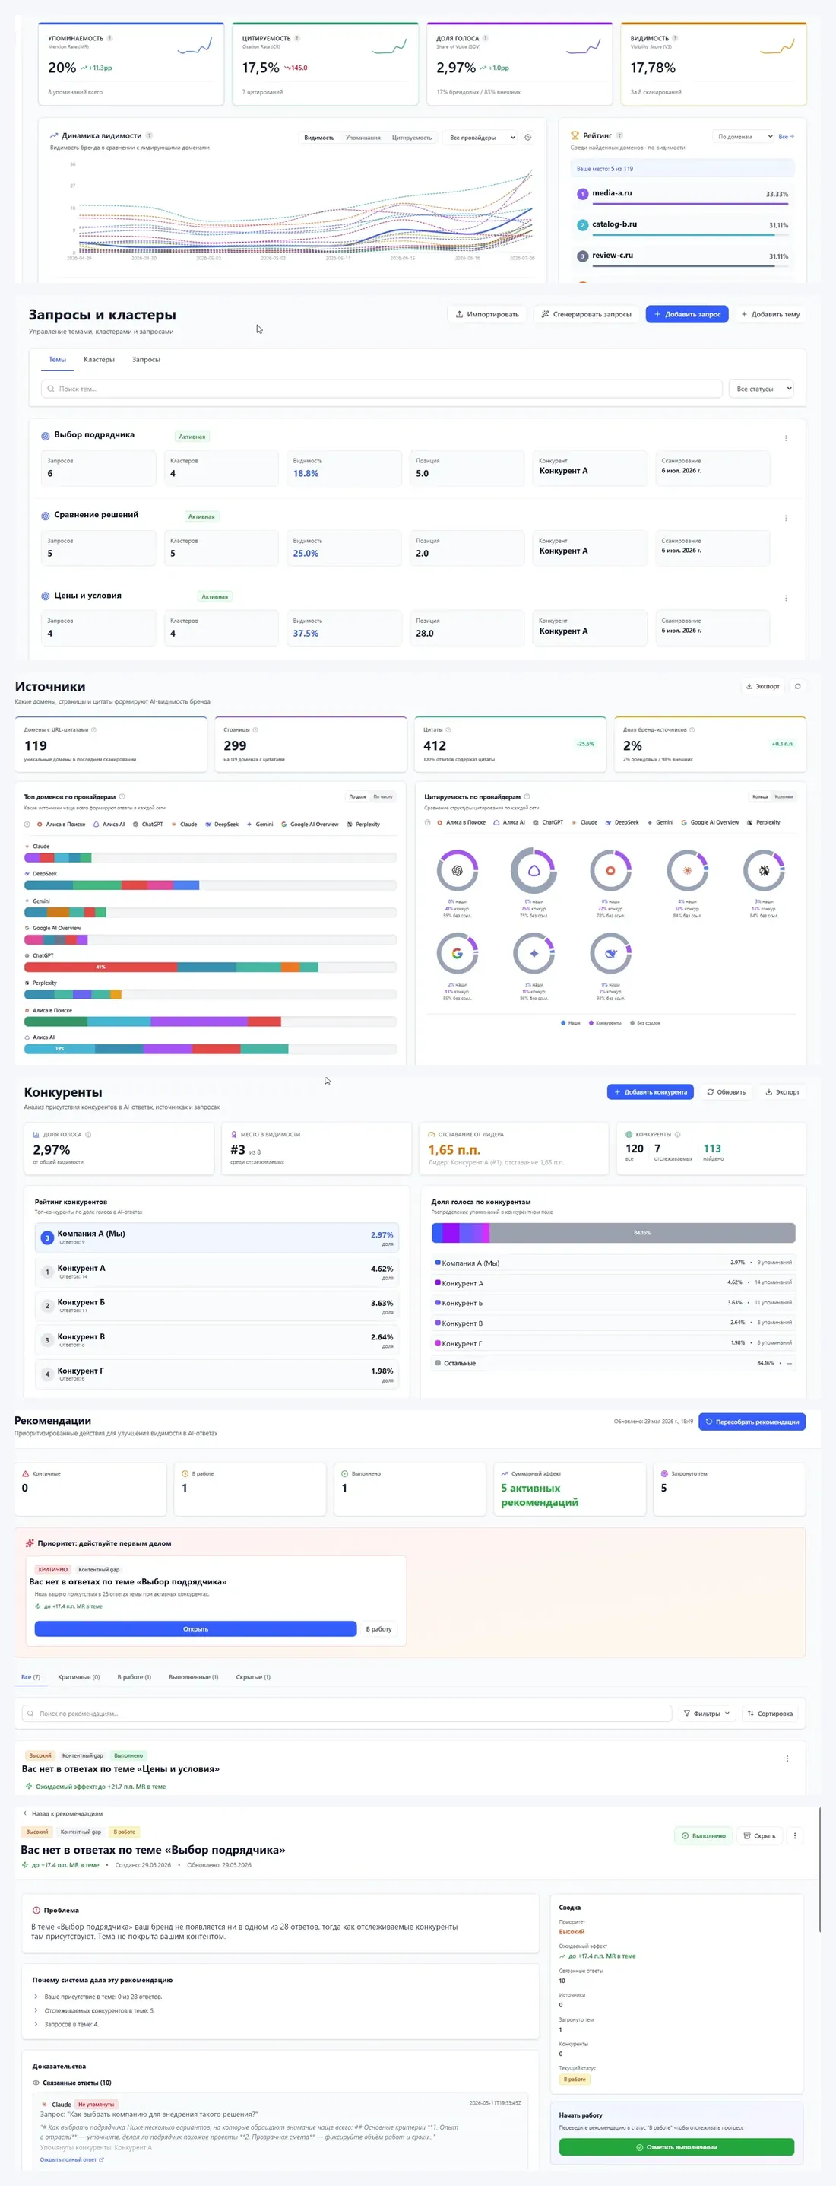Expand the Фильтры dropdown in recommendations
The height and width of the screenshot is (2186, 836).
[x=706, y=1714]
